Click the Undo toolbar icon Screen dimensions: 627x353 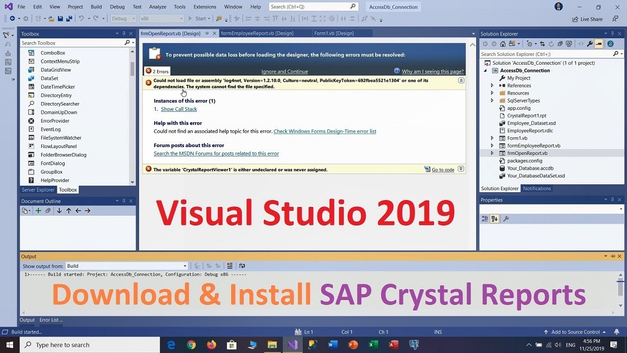pos(81,19)
